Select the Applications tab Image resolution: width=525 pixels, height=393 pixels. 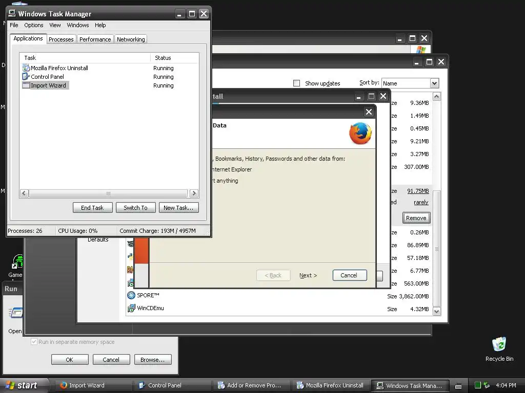pyautogui.click(x=28, y=38)
